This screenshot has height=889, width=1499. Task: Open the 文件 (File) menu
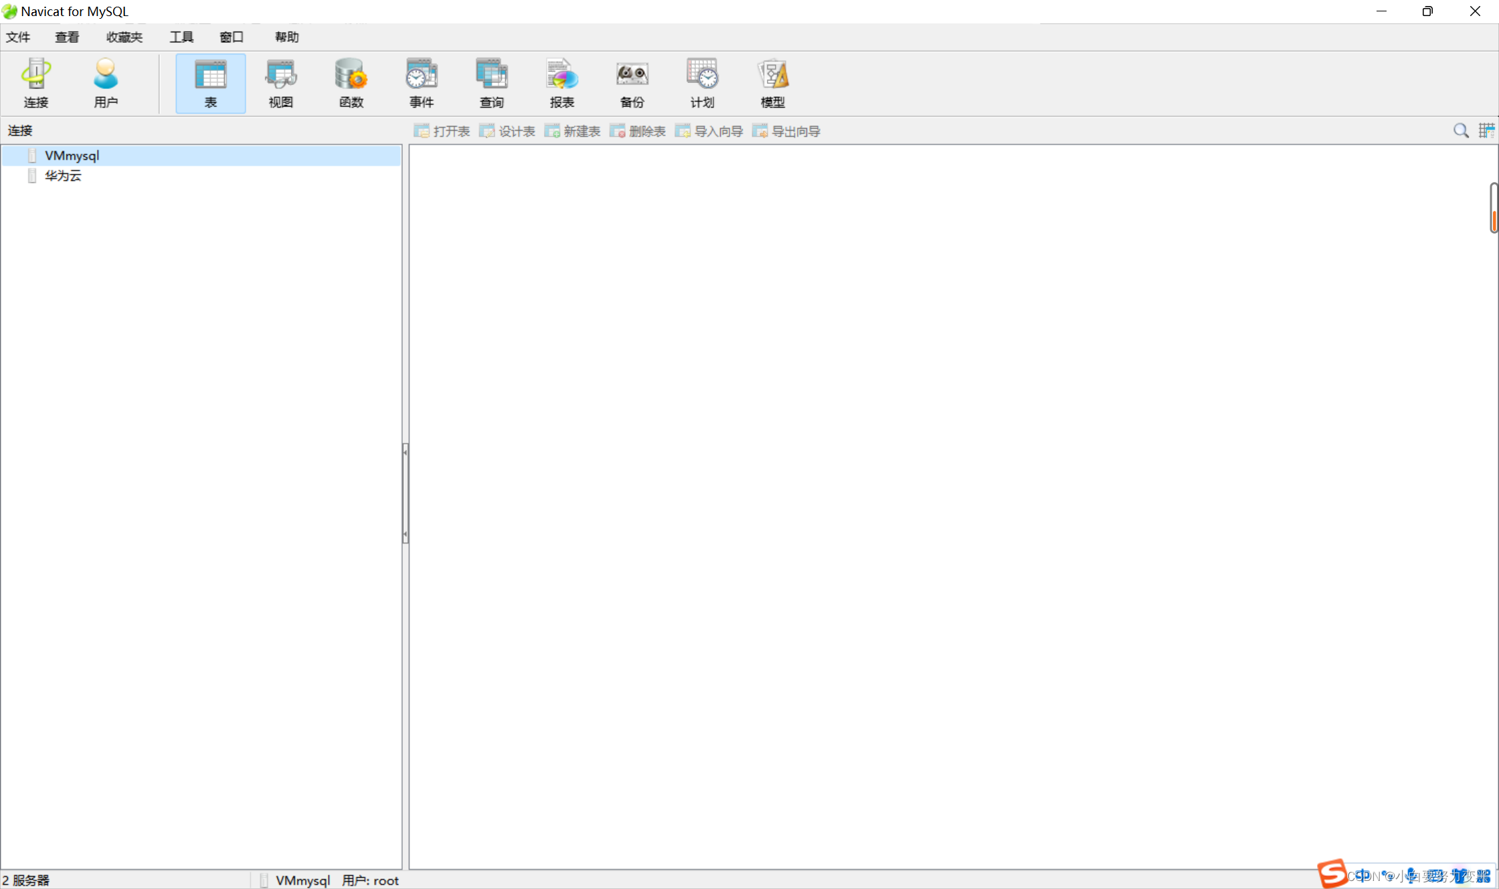[18, 37]
